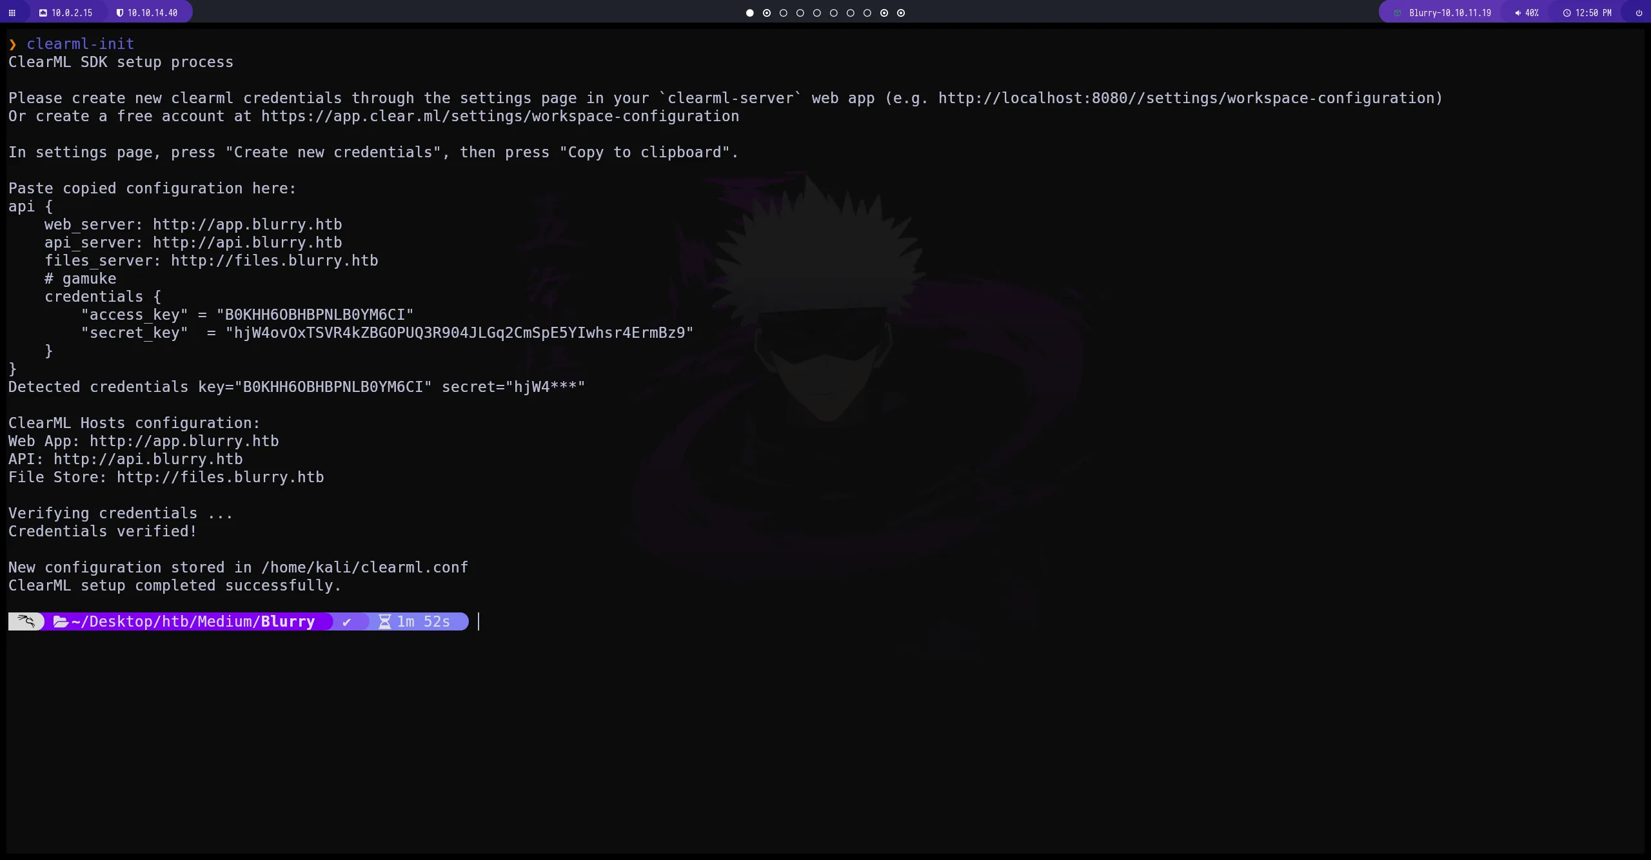Image resolution: width=1651 pixels, height=860 pixels.
Task: Click the Blurry-10.10.11.19 target label
Action: click(1450, 13)
